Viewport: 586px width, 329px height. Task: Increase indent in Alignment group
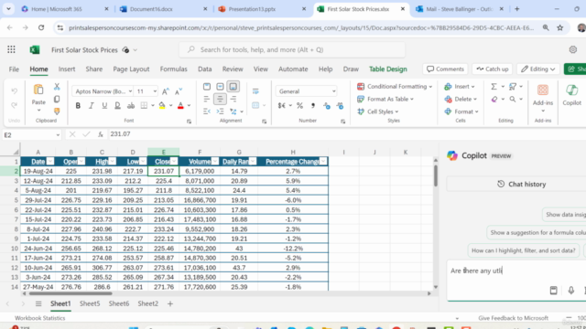coord(220,111)
